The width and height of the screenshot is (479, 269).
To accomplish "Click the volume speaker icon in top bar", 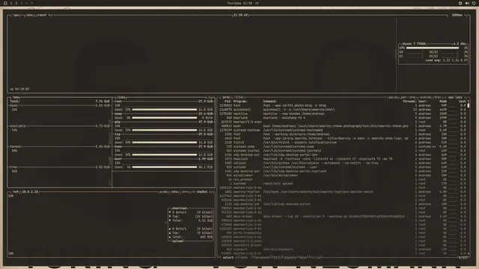I will [x=467, y=3].
